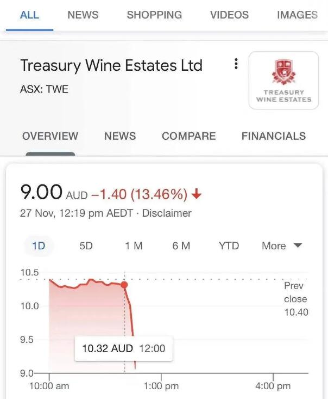The width and height of the screenshot is (328, 399).
Task: Open the three-dot options menu
Action: tap(236, 64)
